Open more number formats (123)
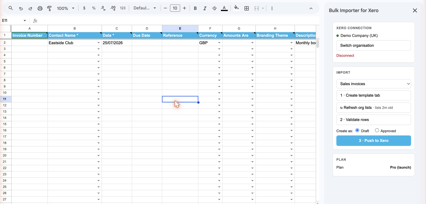This screenshot has width=426, height=204. 123,8
